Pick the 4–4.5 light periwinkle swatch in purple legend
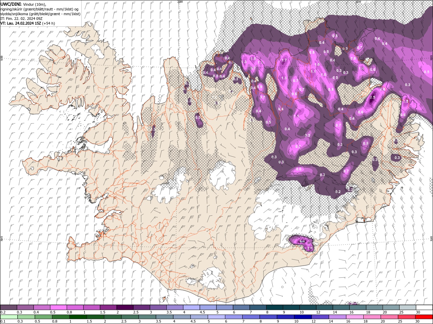This screenshot has height=324, width=433. point(191,307)
